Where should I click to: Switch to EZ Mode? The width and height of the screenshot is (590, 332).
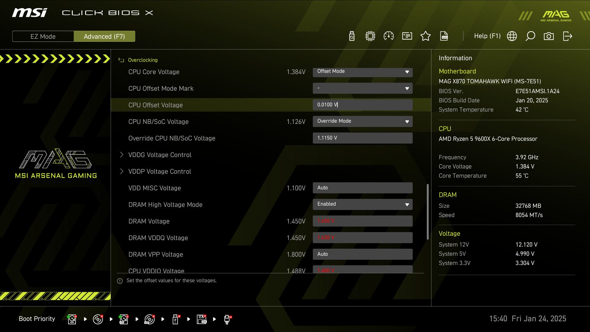(x=43, y=36)
